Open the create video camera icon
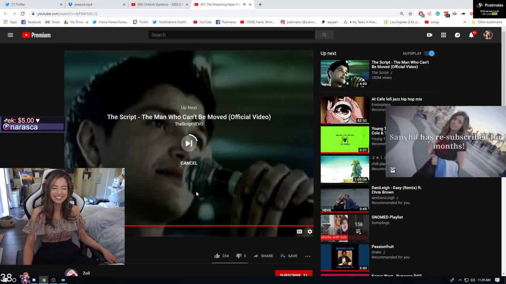 (x=429, y=35)
